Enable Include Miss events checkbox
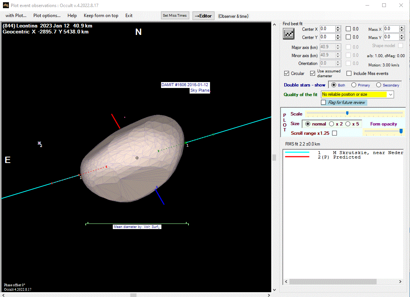Image resolution: width=410 pixels, height=297 pixels. click(x=349, y=73)
